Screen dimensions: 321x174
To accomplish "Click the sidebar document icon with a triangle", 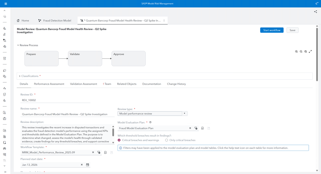I will [x=4, y=112].
